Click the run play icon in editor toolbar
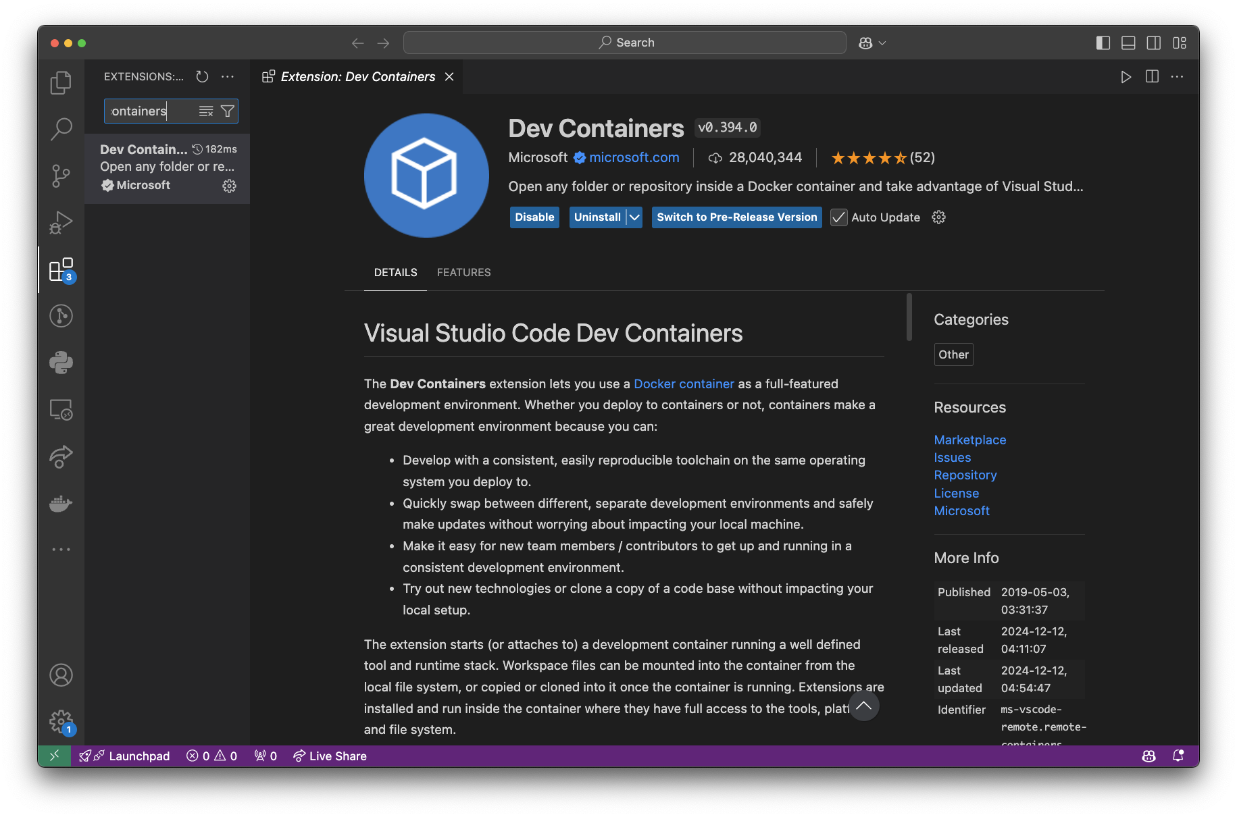This screenshot has width=1237, height=817. coord(1126,77)
